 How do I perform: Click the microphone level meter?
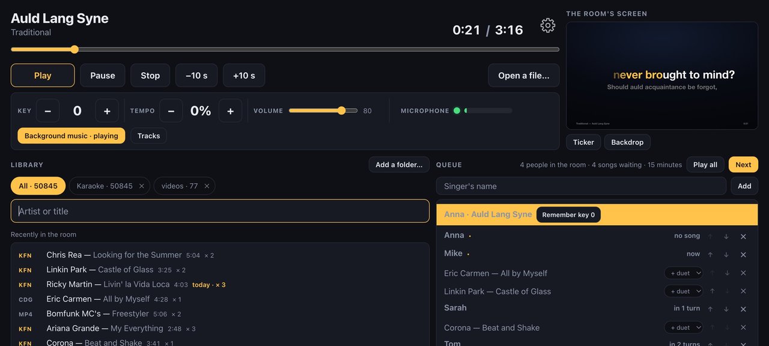point(488,111)
